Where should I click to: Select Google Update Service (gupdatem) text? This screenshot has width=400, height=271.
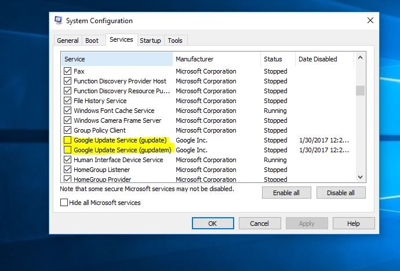coord(122,151)
